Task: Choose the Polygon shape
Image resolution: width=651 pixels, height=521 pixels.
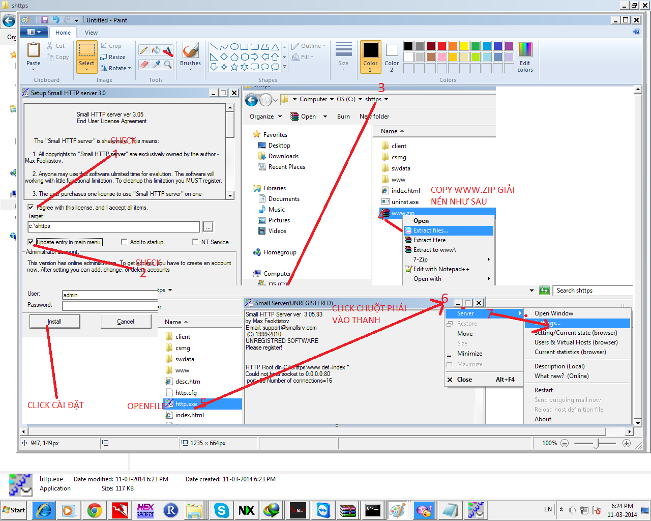Action: point(265,47)
